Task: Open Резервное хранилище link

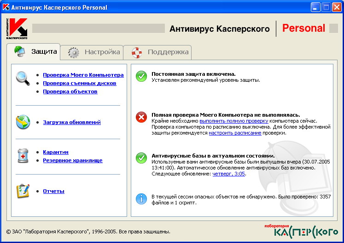Action: tap(72, 160)
